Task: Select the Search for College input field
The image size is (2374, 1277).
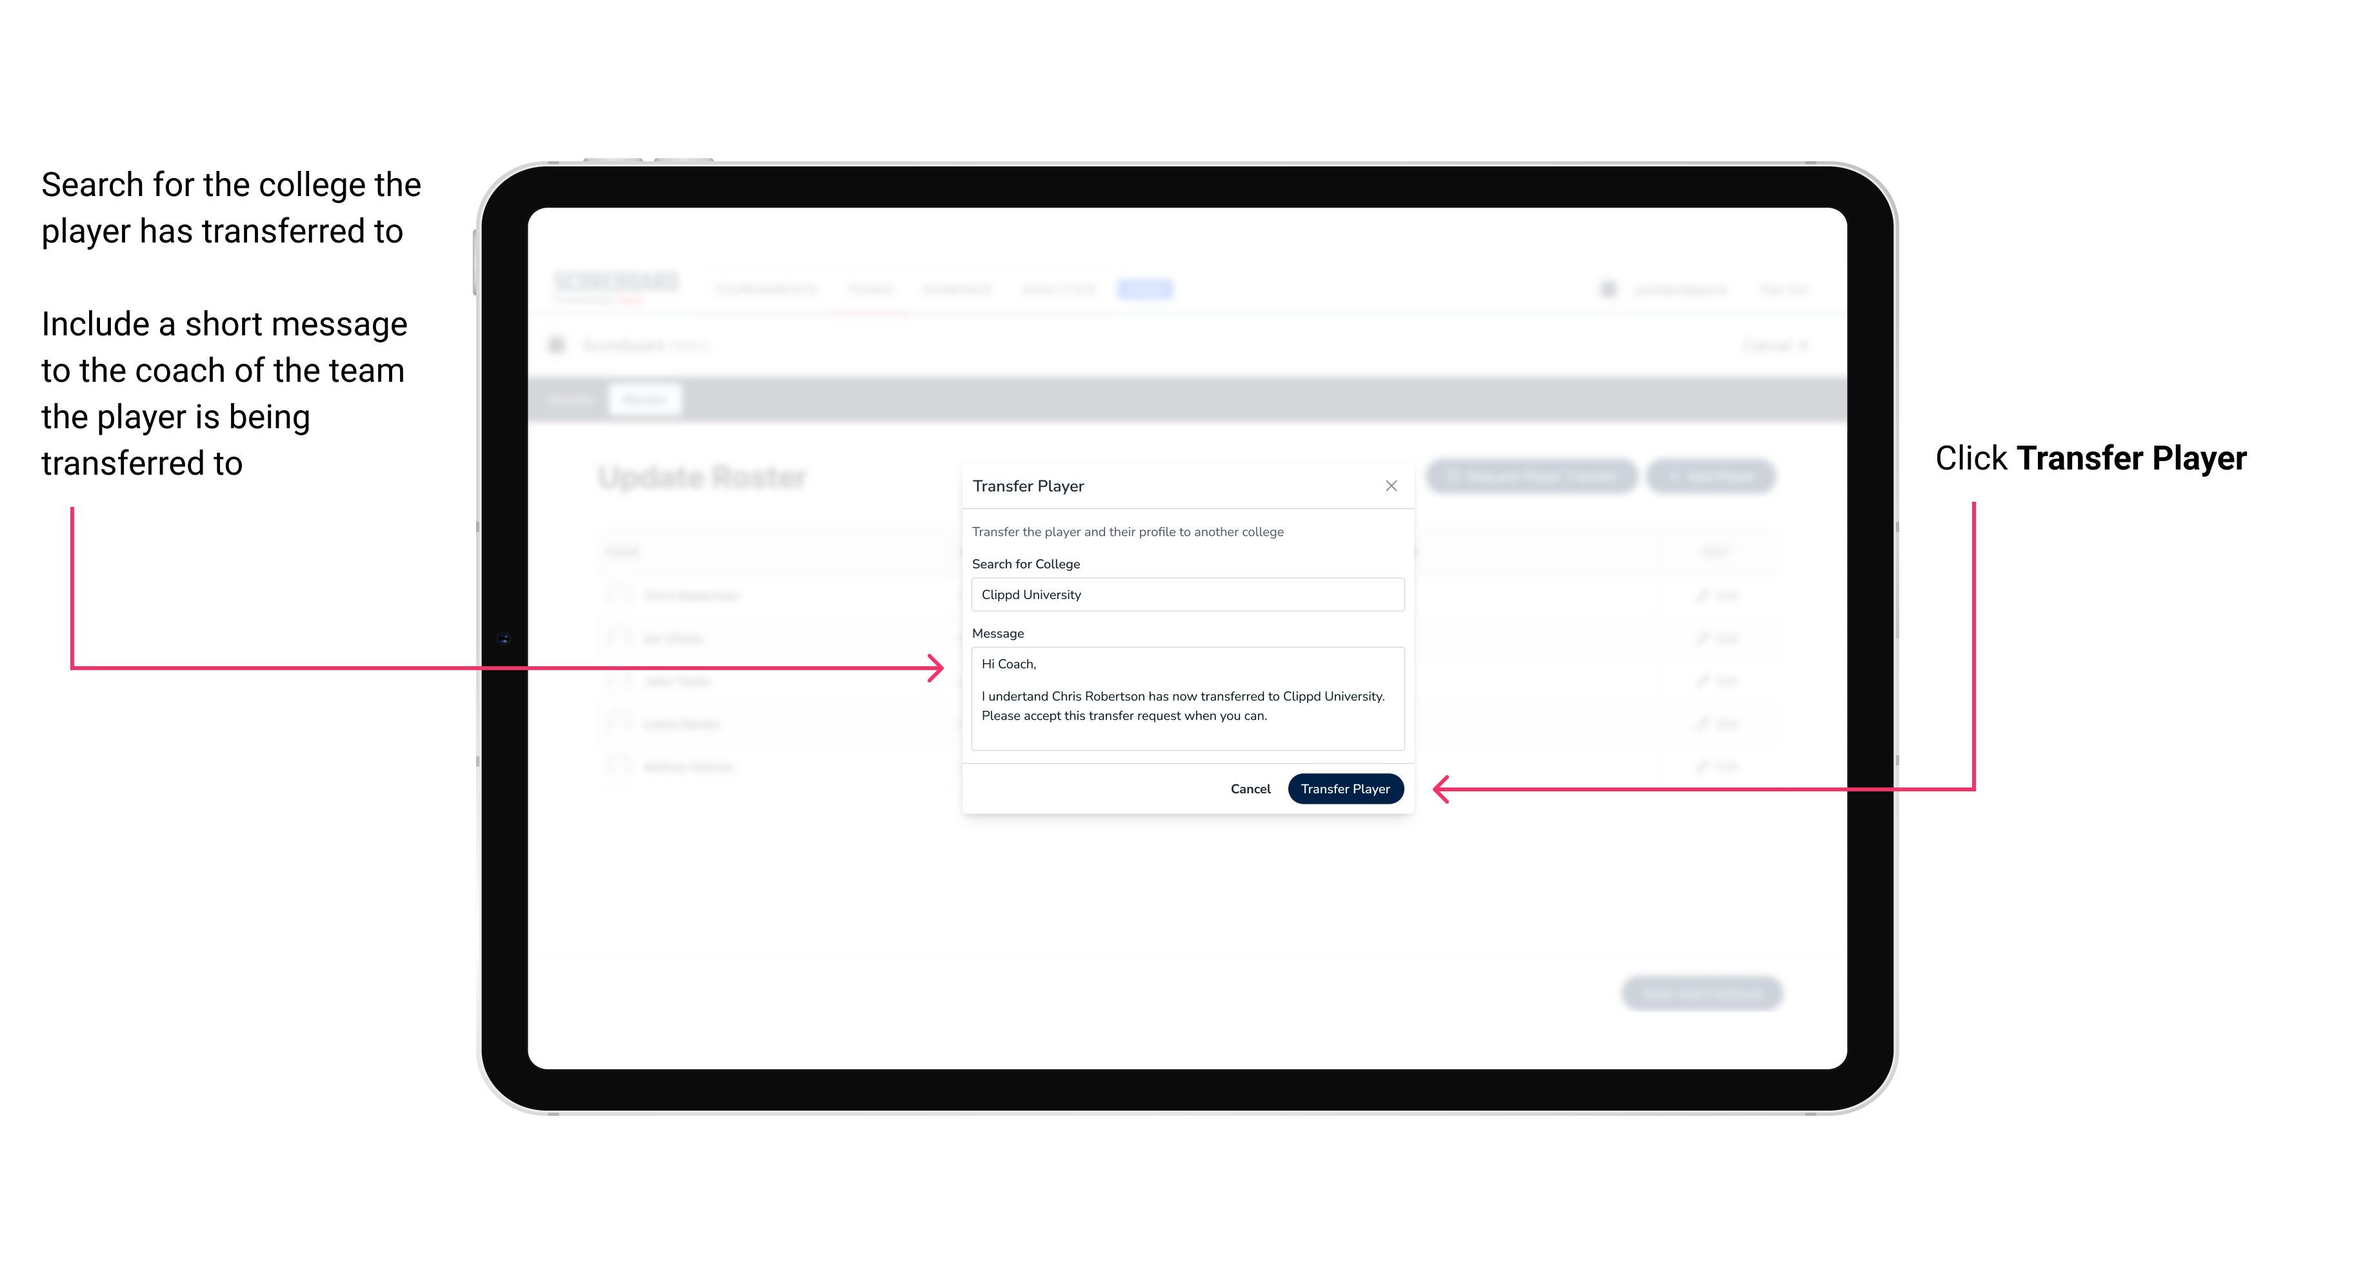Action: pyautogui.click(x=1184, y=595)
